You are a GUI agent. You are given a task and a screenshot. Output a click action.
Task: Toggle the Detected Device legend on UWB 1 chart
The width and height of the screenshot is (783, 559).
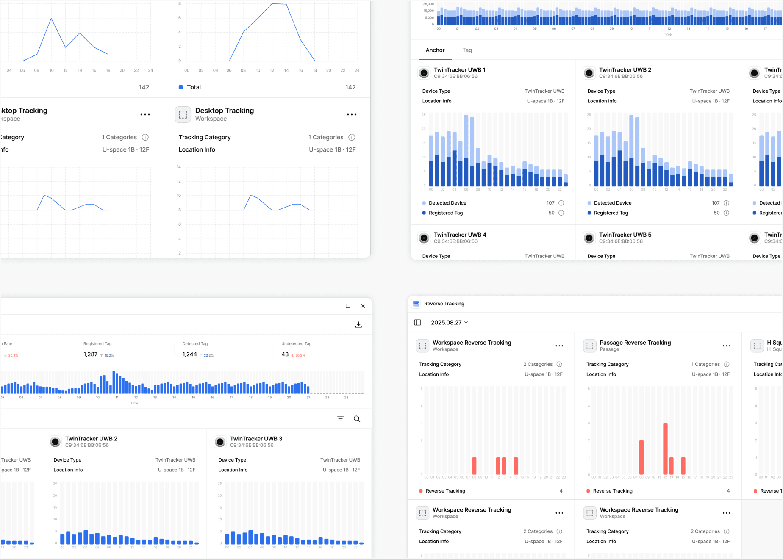click(x=424, y=203)
